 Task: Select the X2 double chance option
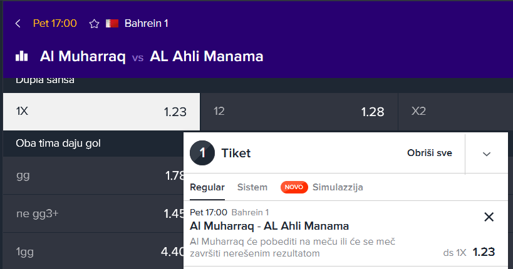(455, 112)
